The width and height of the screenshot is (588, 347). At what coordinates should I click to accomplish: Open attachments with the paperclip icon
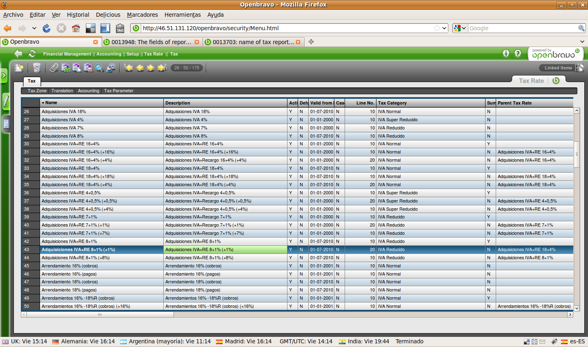(54, 68)
